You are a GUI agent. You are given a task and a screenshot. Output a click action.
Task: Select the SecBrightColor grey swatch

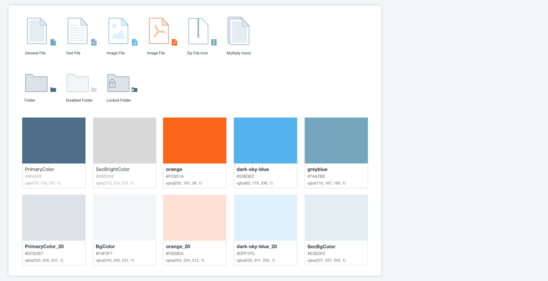pos(125,140)
